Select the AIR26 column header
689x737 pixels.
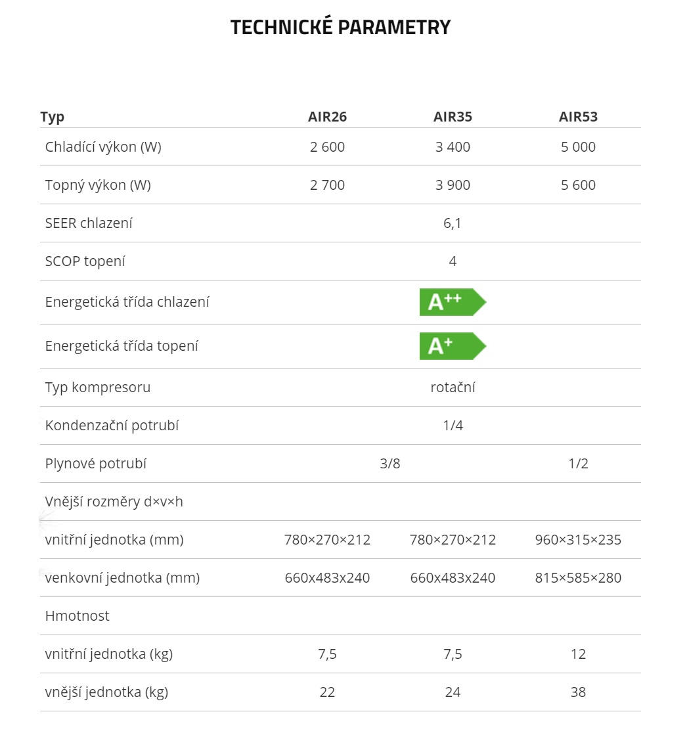(x=327, y=116)
